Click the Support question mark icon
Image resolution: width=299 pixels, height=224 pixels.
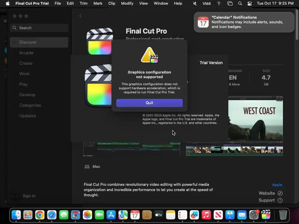tap(280, 200)
